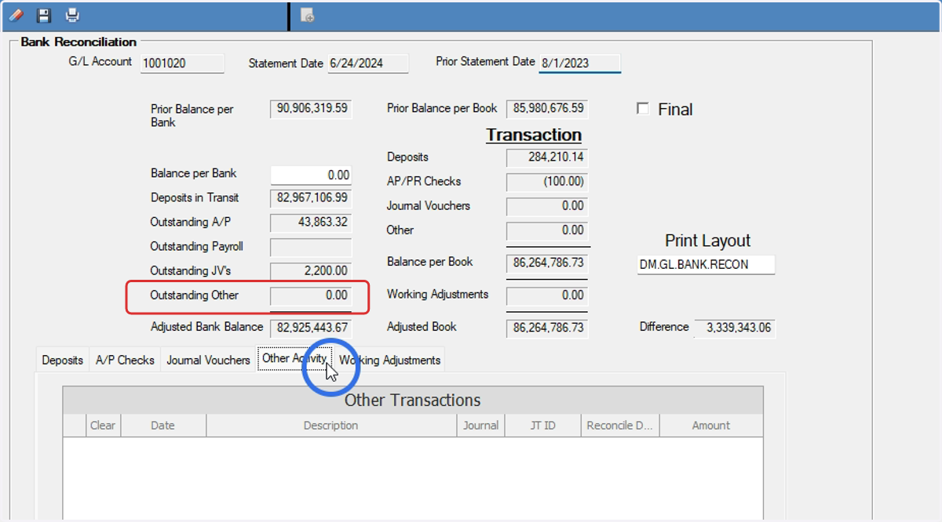Click the Statement Date field

[367, 63]
